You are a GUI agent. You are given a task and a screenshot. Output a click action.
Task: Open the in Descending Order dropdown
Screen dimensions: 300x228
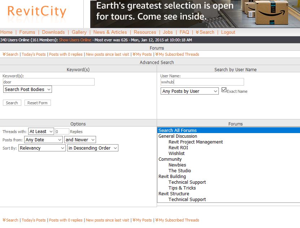[93, 148]
